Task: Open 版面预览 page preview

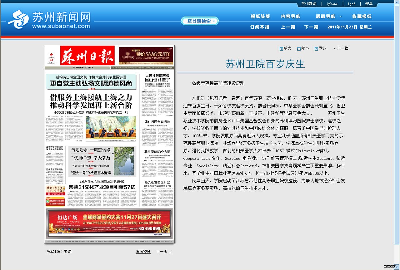Action: click(x=143, y=252)
